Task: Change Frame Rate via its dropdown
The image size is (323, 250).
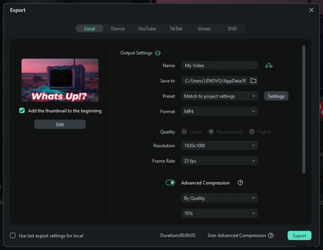Action: pyautogui.click(x=219, y=161)
